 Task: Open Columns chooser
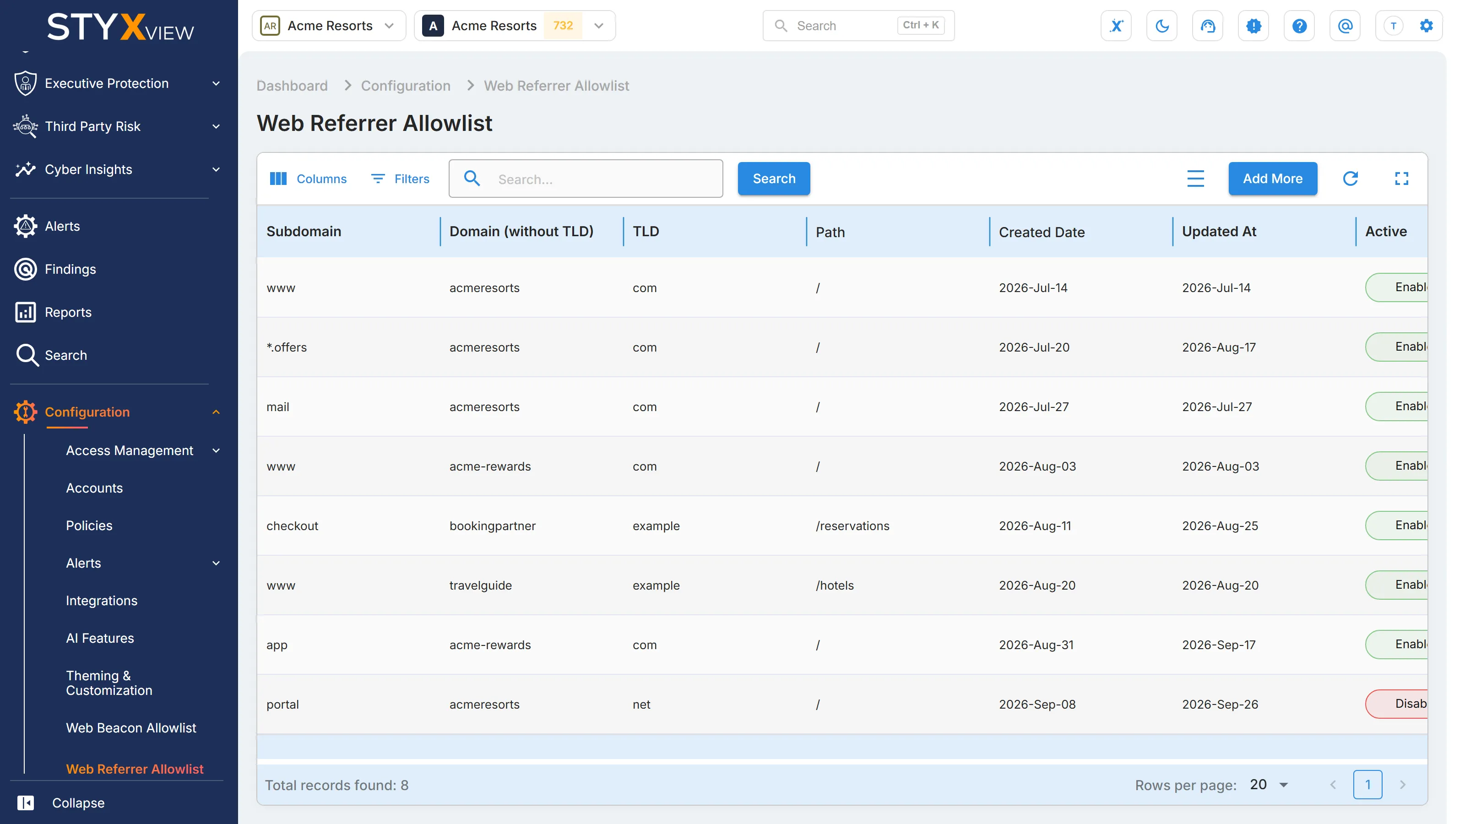(x=308, y=179)
